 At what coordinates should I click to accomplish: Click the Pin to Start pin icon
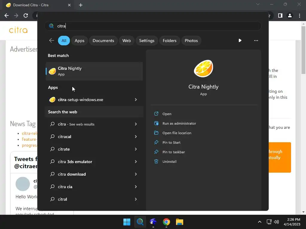coord(156,142)
